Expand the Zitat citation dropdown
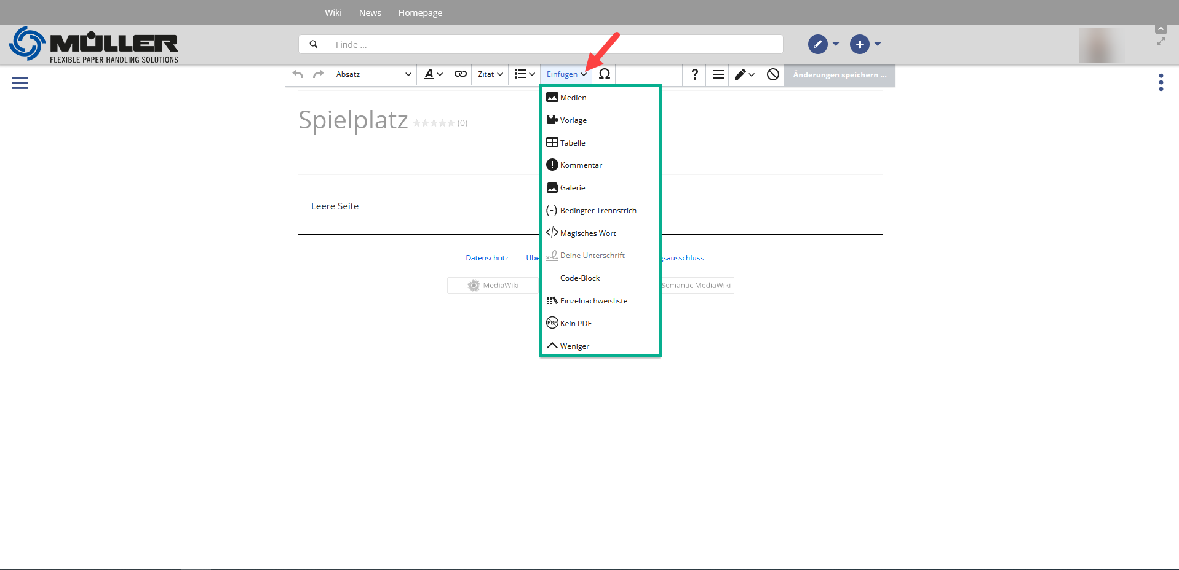Image resolution: width=1179 pixels, height=570 pixels. 490,74
